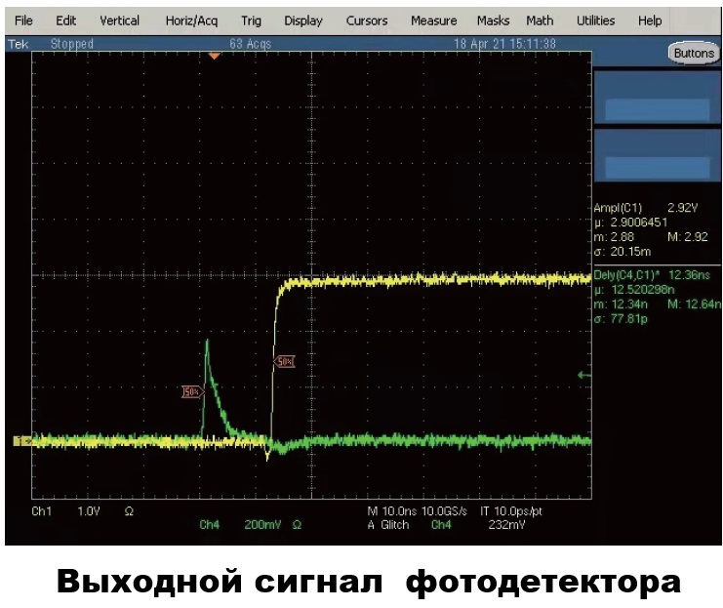Open the Math menu

tap(540, 20)
